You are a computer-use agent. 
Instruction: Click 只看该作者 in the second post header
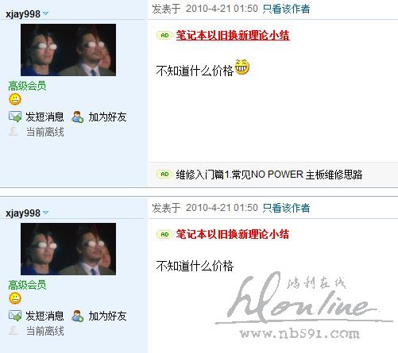coord(286,208)
